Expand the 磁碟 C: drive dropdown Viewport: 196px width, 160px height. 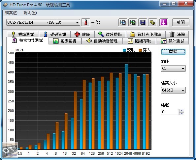point(173,68)
